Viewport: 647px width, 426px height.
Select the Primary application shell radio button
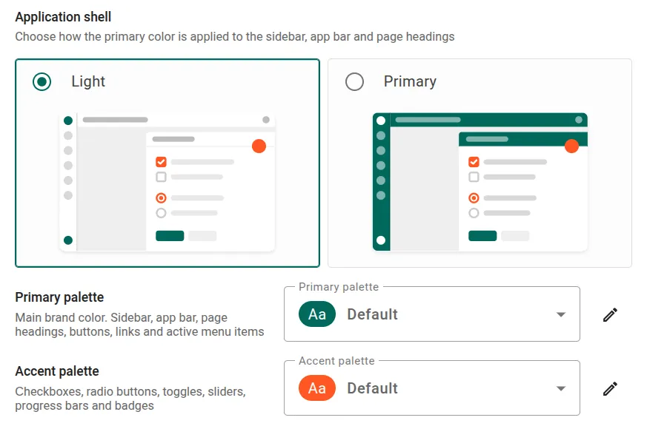point(354,81)
